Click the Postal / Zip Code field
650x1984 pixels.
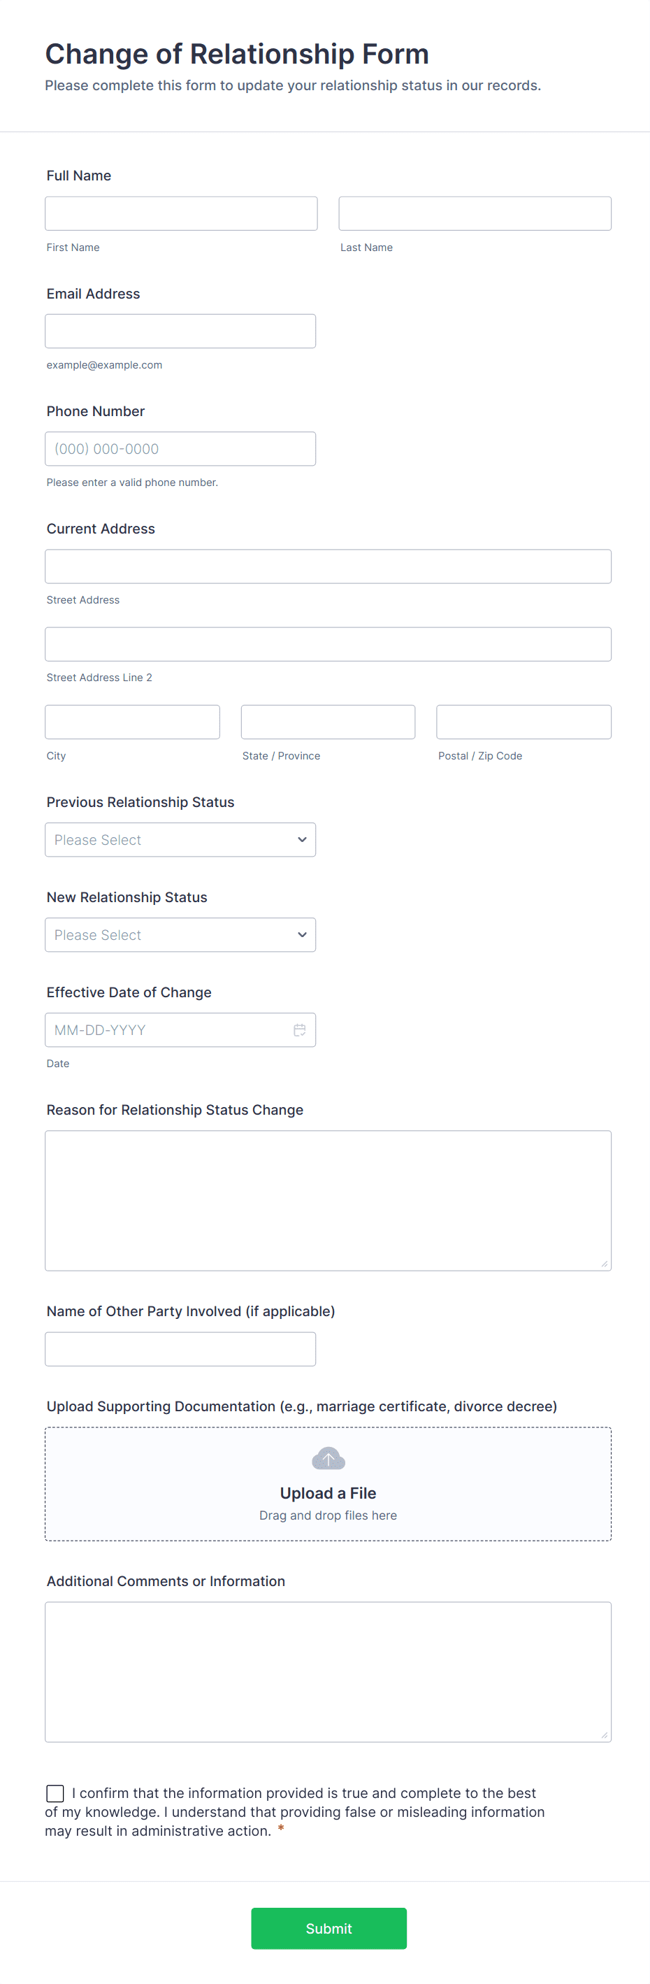[x=523, y=722]
